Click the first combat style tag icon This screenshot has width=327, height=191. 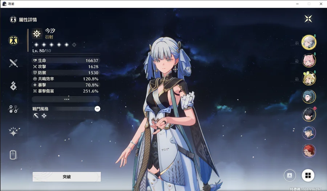[36, 116]
